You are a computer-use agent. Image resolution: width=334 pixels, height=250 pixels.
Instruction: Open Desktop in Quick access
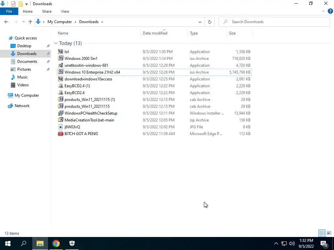(24, 46)
